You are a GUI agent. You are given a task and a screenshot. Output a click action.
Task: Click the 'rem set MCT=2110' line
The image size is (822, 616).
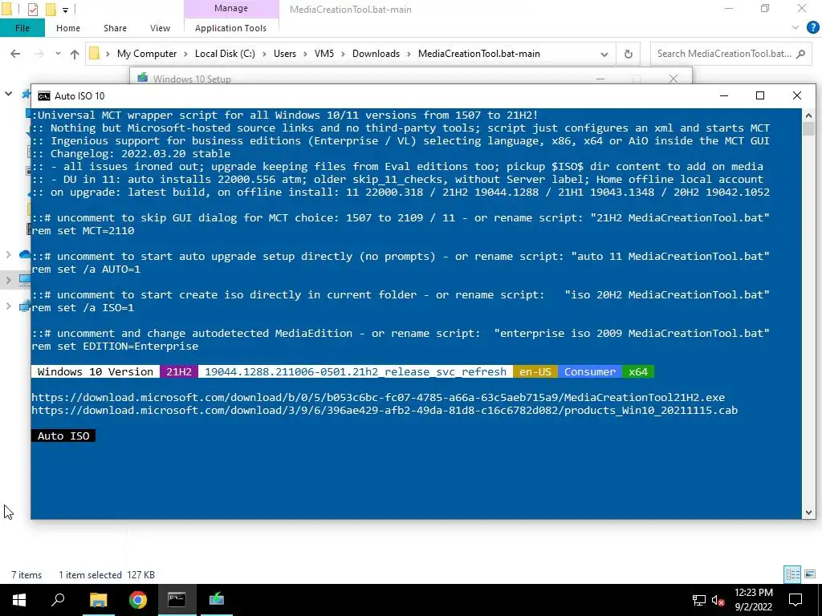(x=83, y=230)
